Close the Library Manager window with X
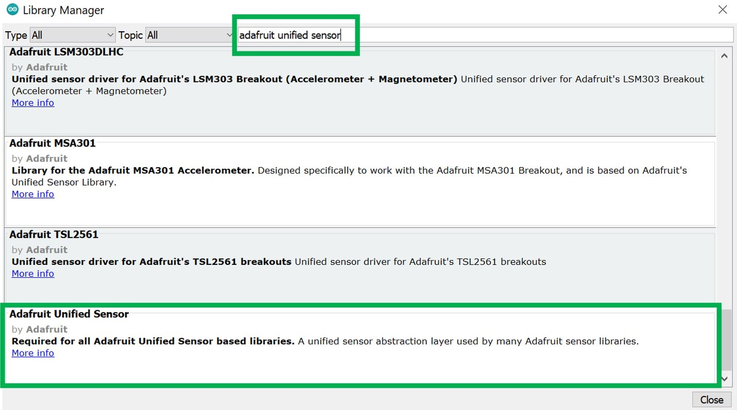737x410 pixels. (723, 10)
